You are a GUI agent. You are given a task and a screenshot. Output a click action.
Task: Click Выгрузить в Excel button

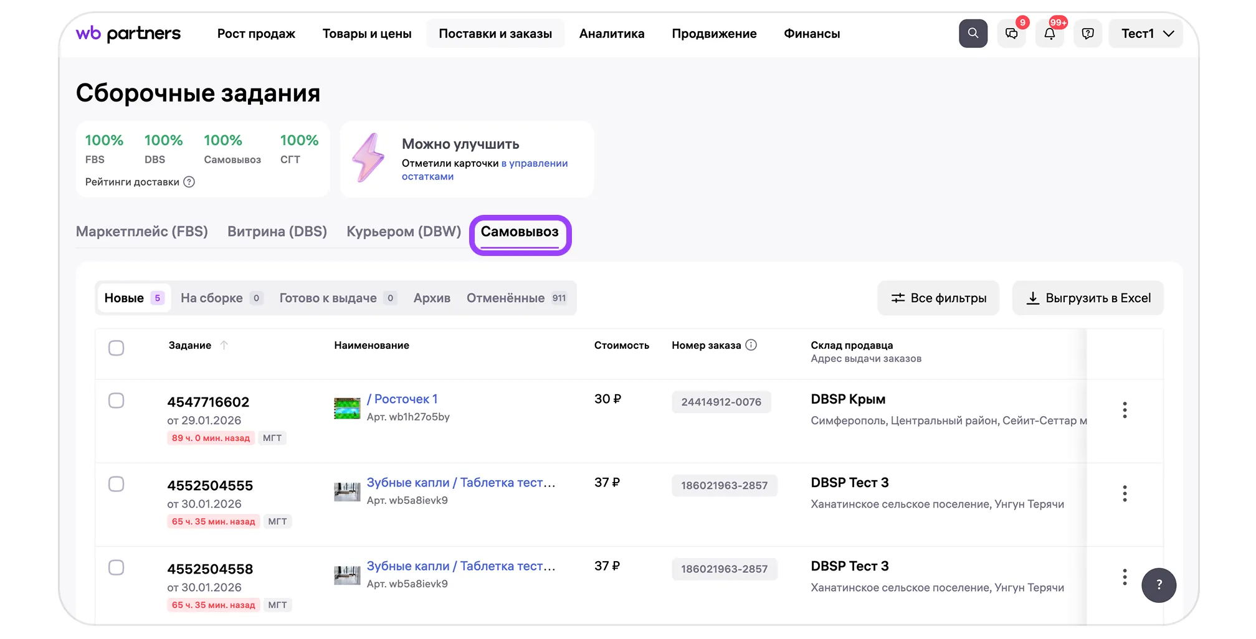click(1088, 298)
